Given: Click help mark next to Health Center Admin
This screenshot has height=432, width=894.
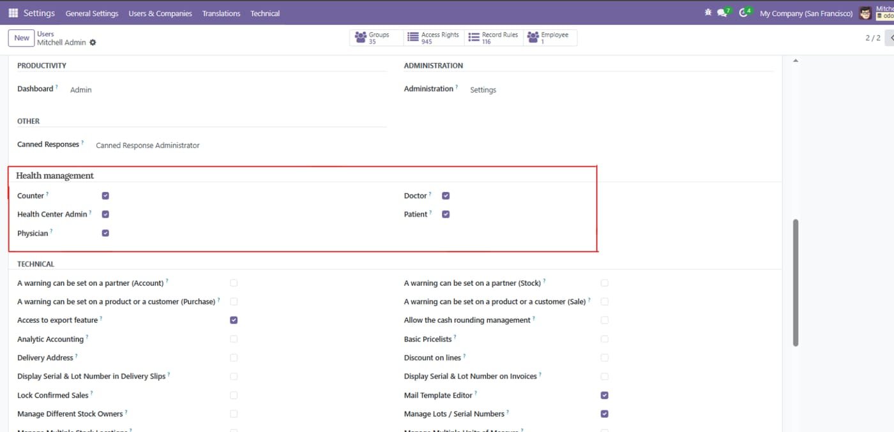Looking at the screenshot, I should tap(90, 212).
